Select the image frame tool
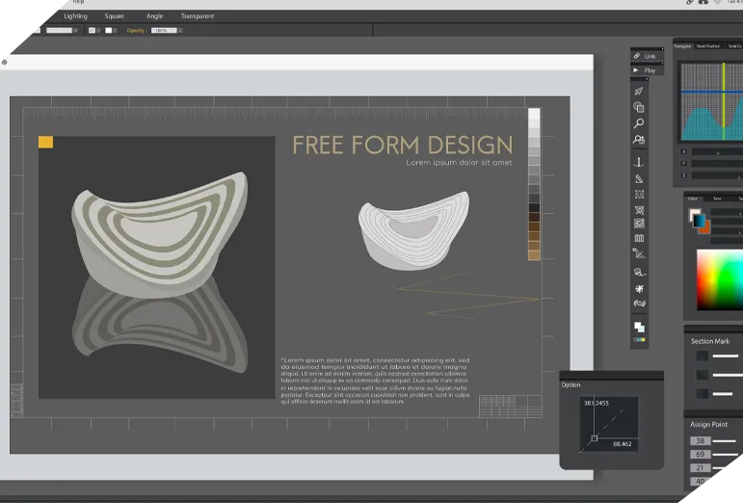The image size is (743, 503). (x=639, y=224)
